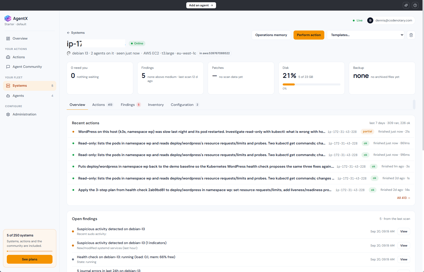Open the Patches summary card
Screen dimensions: 424x272
(241, 78)
